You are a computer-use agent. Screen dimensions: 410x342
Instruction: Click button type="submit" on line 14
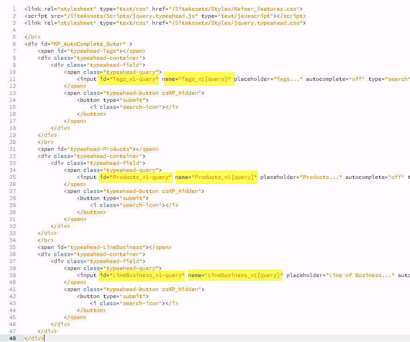(x=113, y=100)
